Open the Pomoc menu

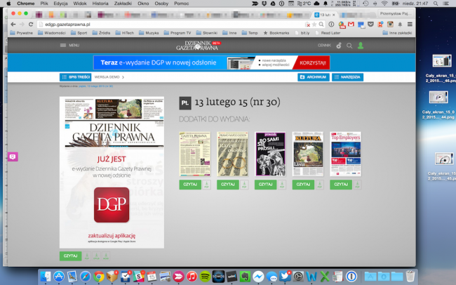coord(181,4)
